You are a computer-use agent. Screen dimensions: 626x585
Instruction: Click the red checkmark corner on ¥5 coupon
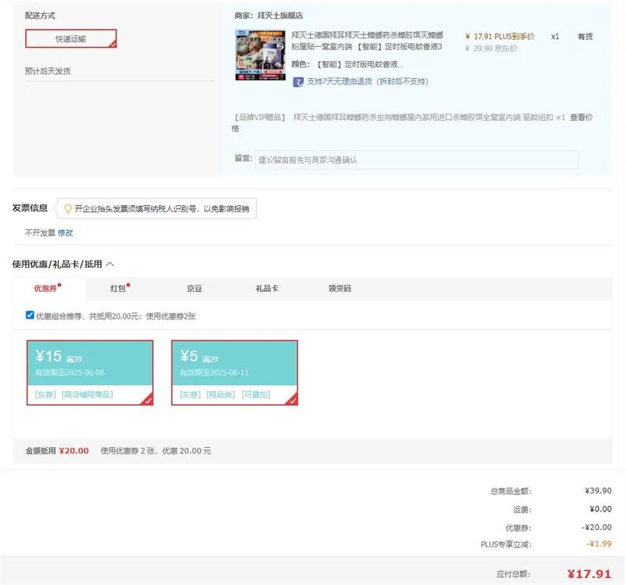click(x=292, y=400)
